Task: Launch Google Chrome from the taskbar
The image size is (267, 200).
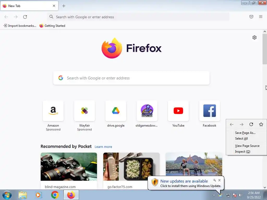Action: click(55, 195)
